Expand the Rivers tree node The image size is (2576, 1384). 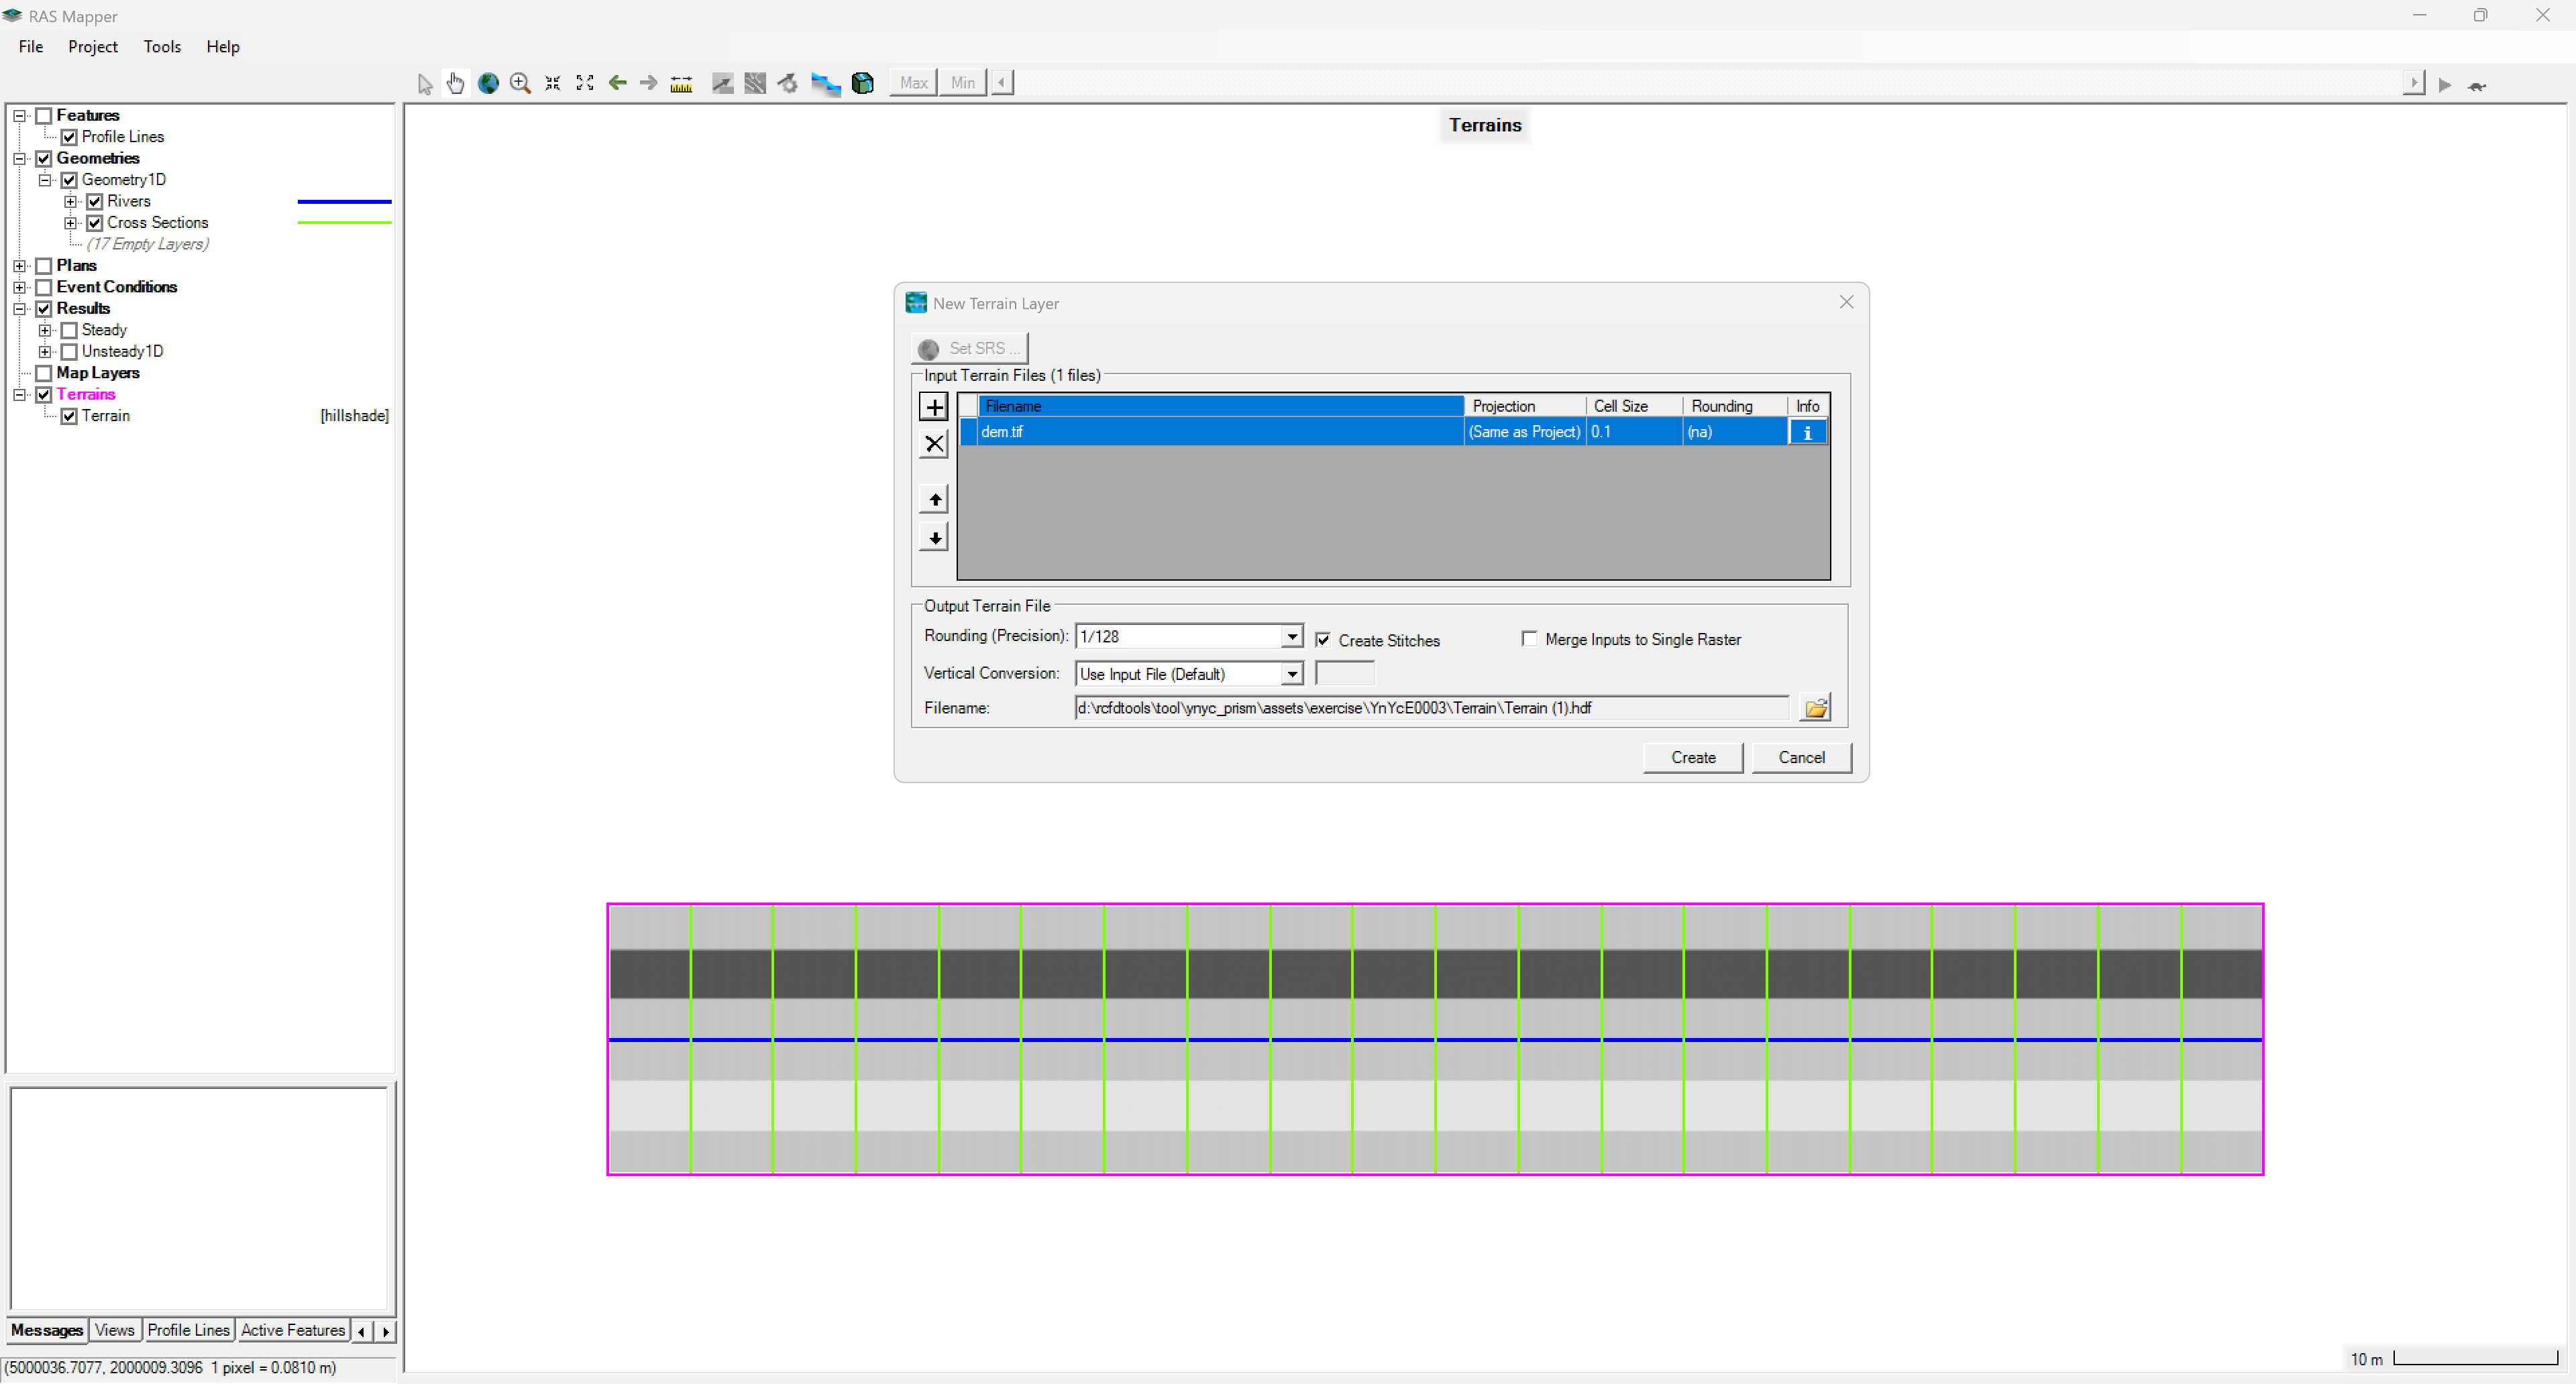(x=70, y=202)
